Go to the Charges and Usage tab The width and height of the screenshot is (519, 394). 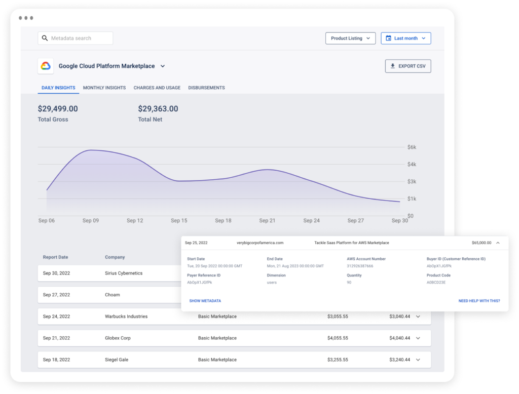tap(157, 88)
